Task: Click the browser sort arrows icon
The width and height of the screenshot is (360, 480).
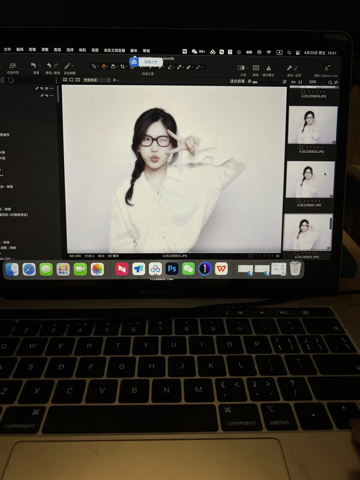Action: [x=300, y=82]
